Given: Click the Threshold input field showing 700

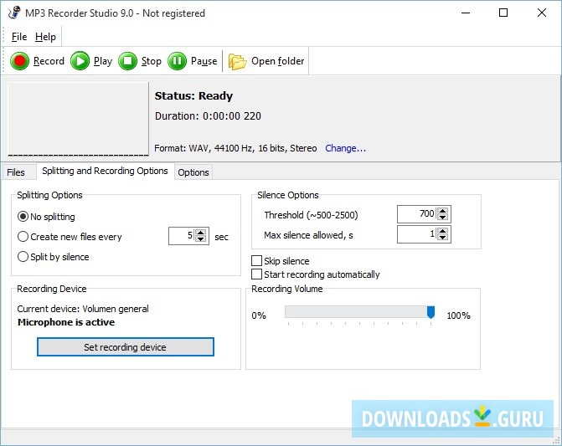Looking at the screenshot, I should tap(417, 214).
